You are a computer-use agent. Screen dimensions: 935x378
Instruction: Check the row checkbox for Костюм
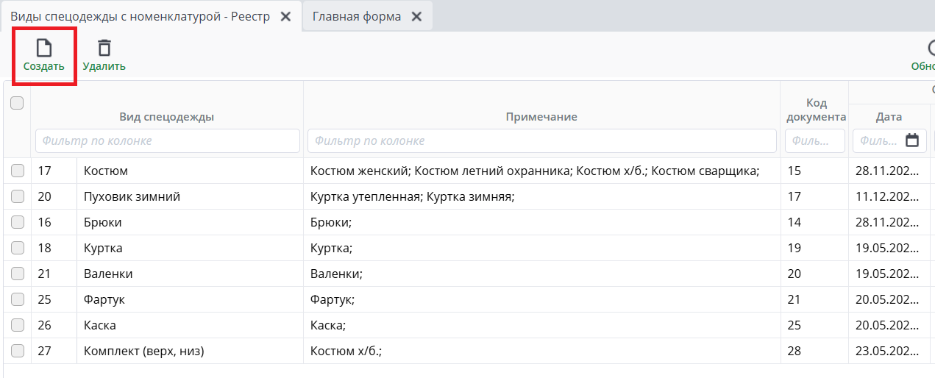(x=18, y=171)
